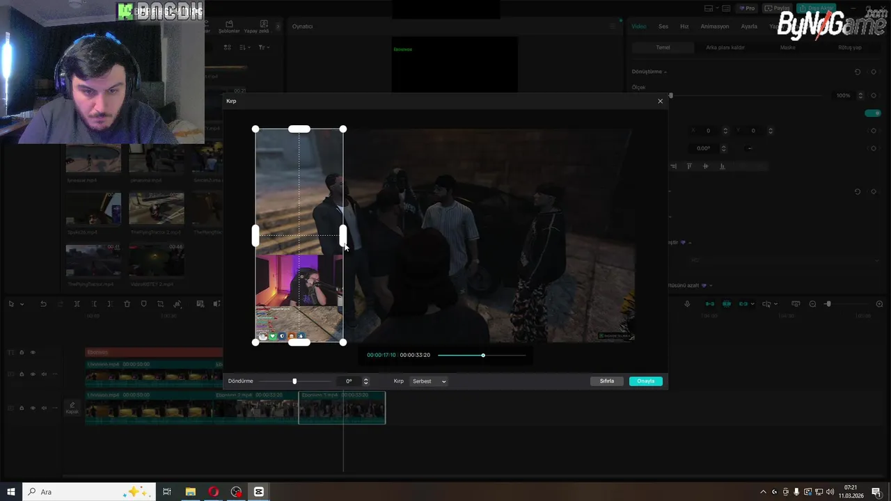
Task: Hide the text track with eye icon
Action: point(32,352)
